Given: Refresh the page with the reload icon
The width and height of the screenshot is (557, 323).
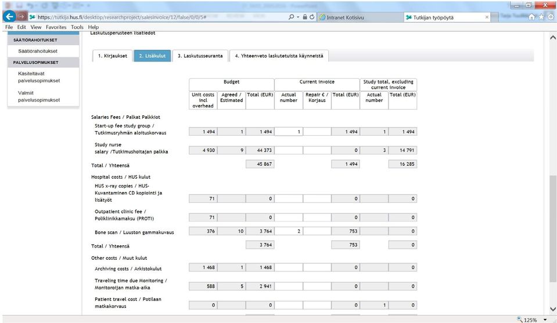Looking at the screenshot, I should click(312, 17).
